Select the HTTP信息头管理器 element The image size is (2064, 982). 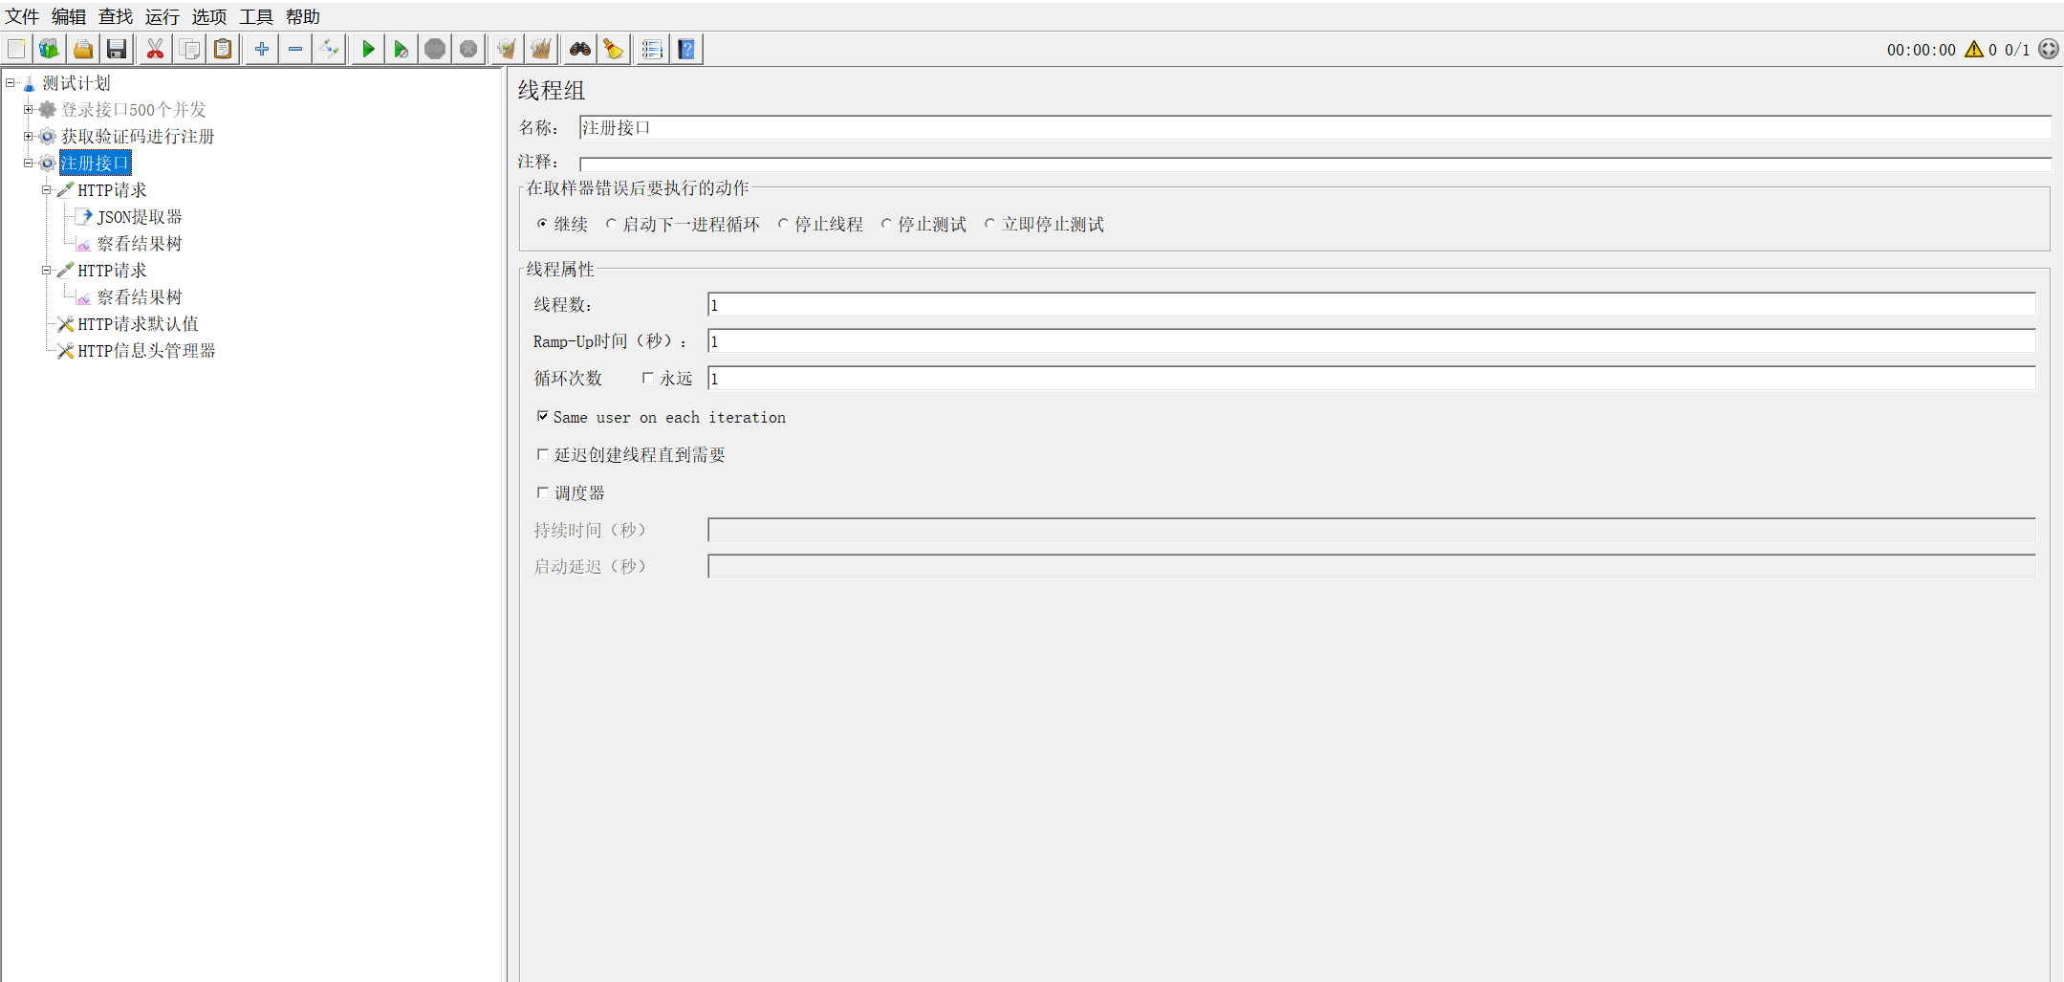click(x=146, y=351)
